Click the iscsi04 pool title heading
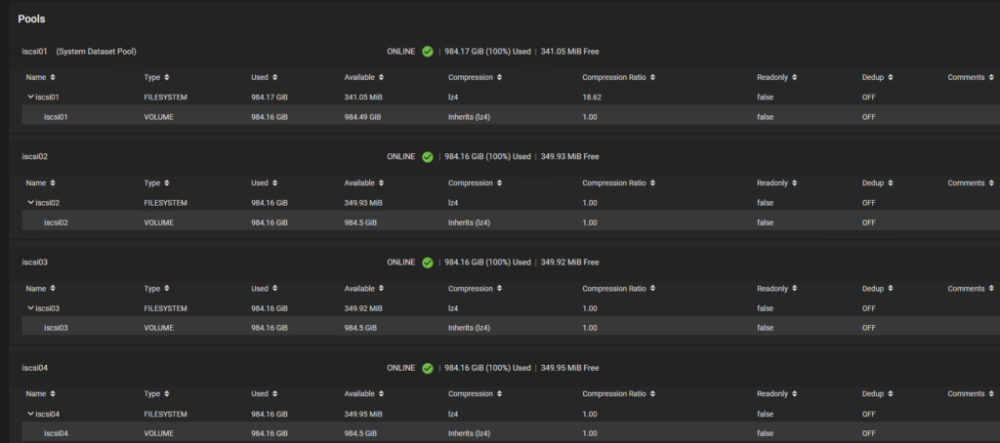This screenshot has height=443, width=1000. 35,367
